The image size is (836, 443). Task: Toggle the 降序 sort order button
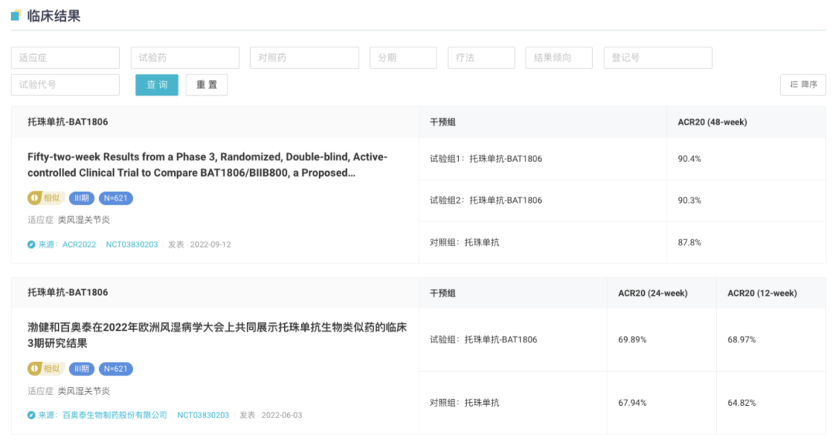(803, 85)
